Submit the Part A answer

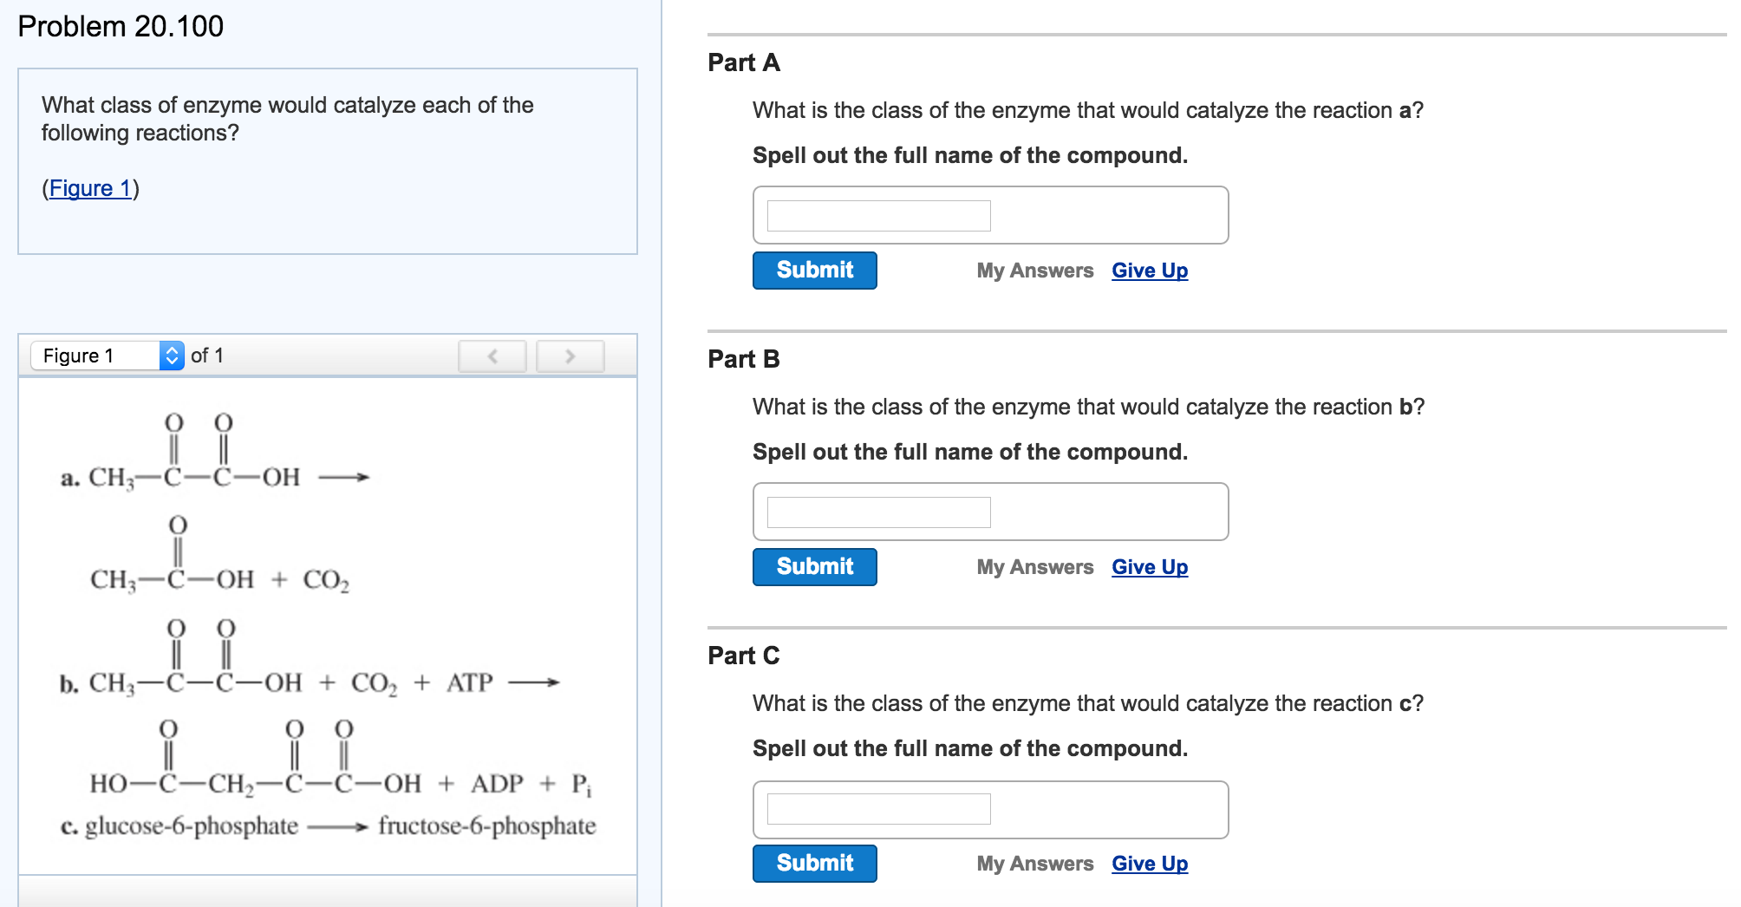click(x=814, y=271)
